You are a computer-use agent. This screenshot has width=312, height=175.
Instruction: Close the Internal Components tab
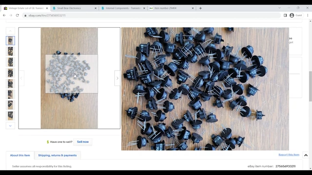(x=144, y=8)
